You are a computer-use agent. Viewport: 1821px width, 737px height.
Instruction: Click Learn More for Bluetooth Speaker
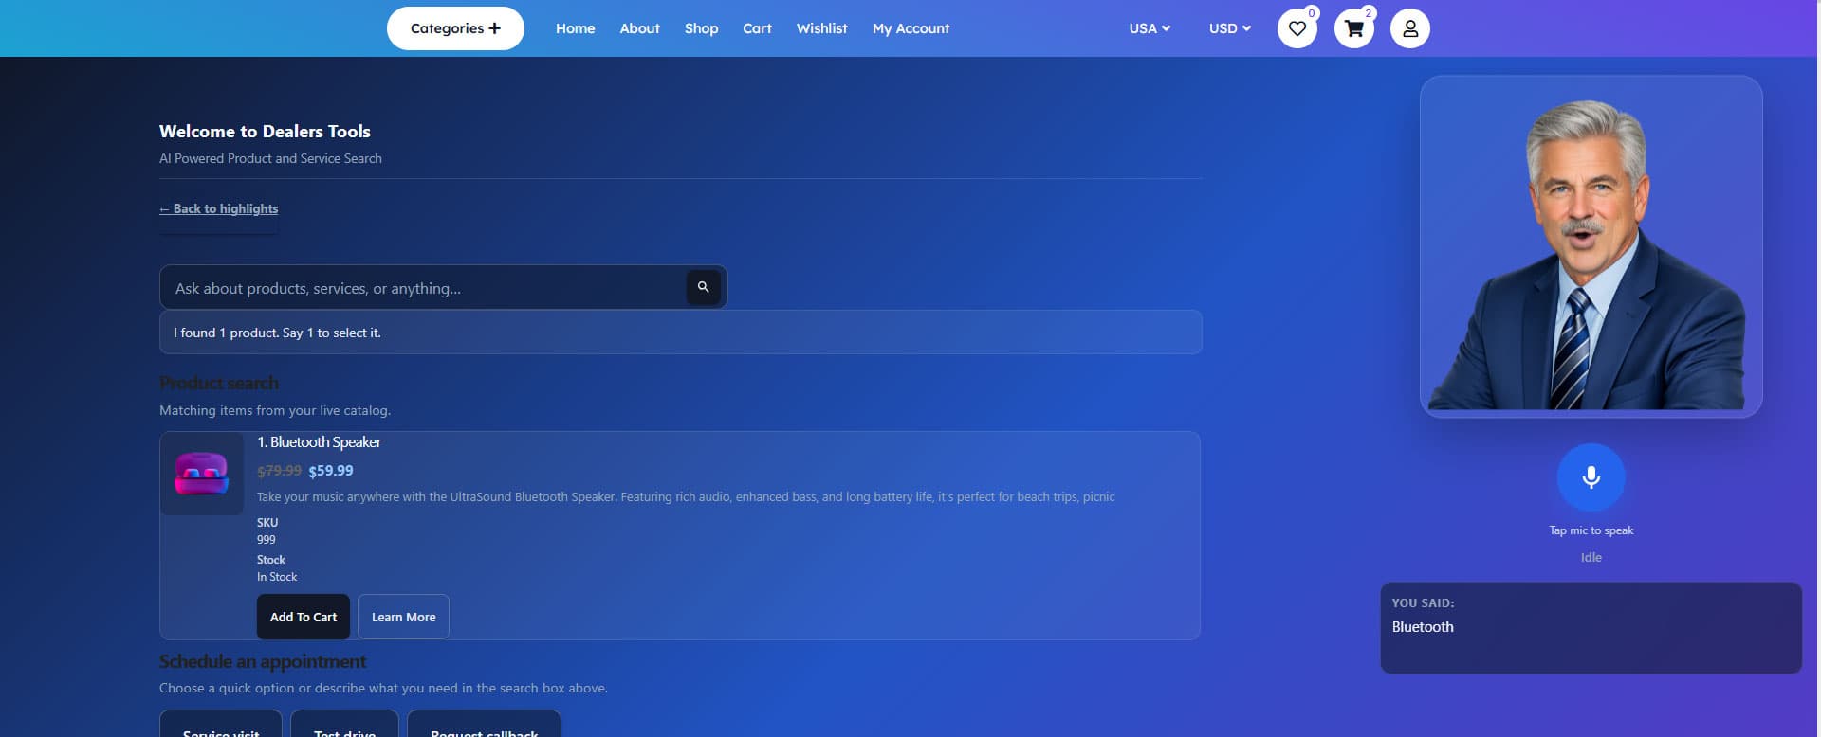[x=403, y=617]
